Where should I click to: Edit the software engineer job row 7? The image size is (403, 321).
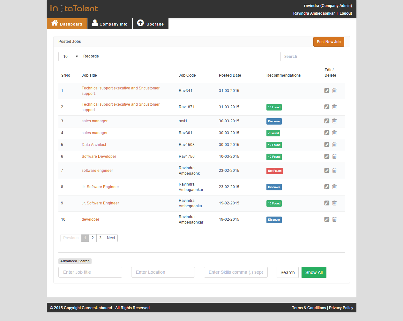(327, 171)
